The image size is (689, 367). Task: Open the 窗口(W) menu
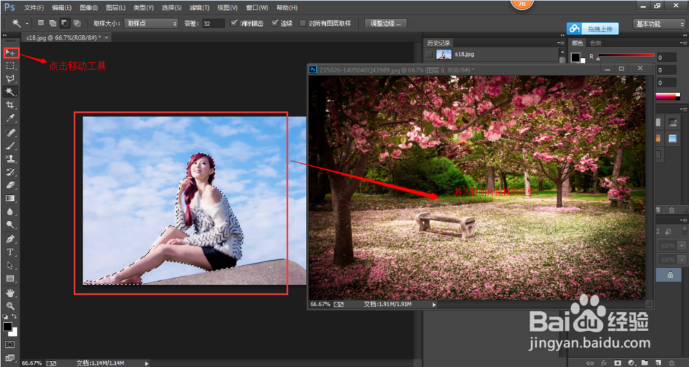click(257, 8)
